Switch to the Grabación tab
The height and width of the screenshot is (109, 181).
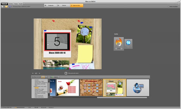pyautogui.click(x=51, y=5)
